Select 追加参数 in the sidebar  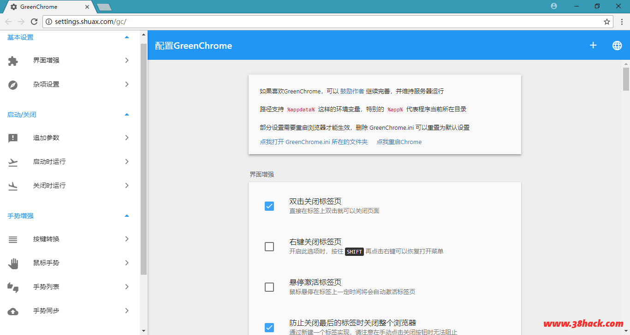(69, 138)
